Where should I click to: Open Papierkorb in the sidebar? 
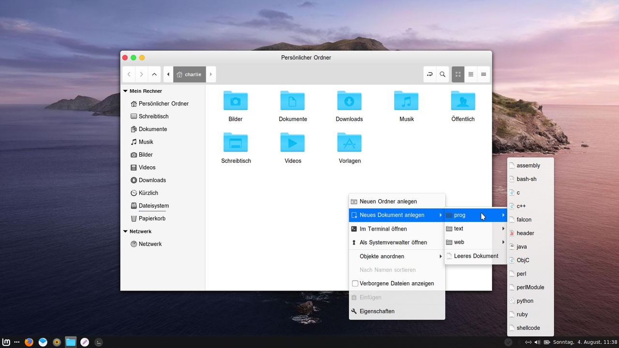click(163, 218)
